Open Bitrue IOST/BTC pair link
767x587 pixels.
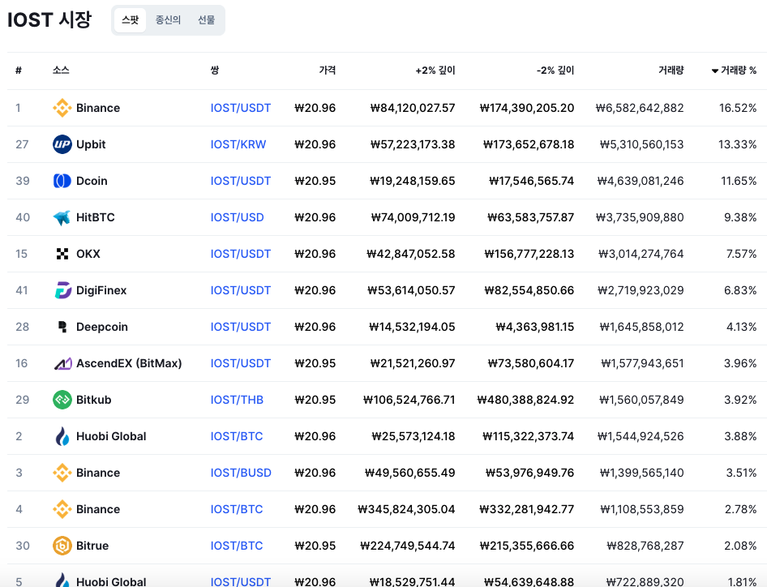(x=237, y=546)
